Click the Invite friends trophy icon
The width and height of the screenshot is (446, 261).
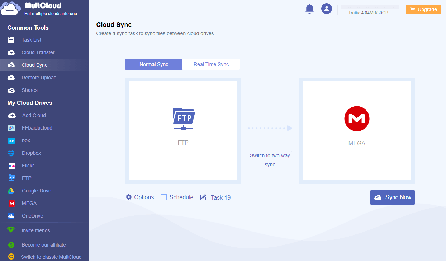[11, 230]
